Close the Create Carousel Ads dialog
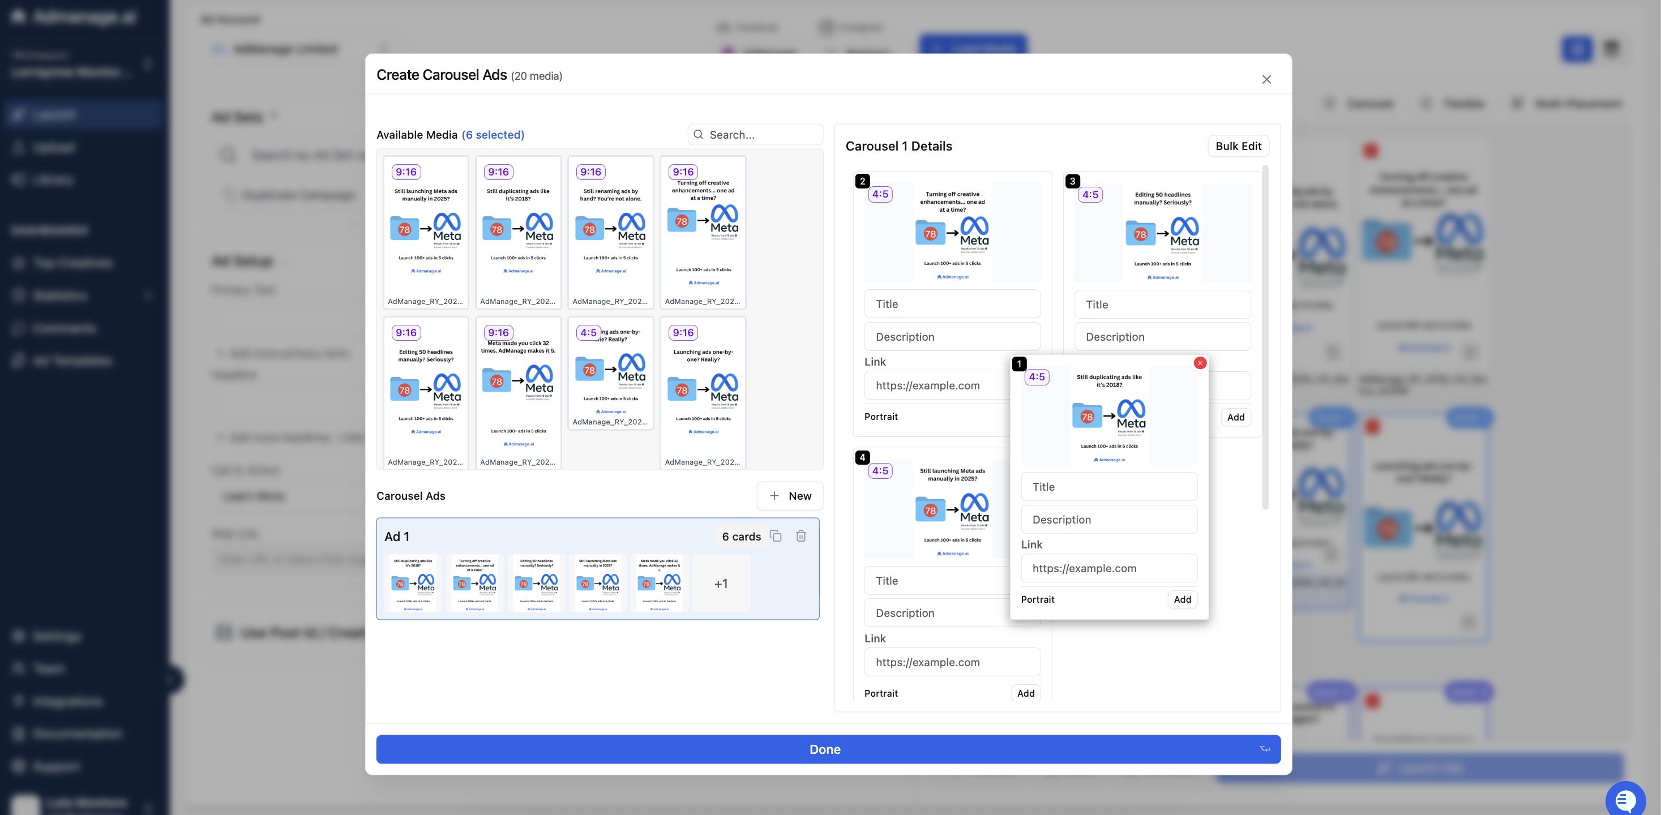The height and width of the screenshot is (815, 1661). [1266, 79]
